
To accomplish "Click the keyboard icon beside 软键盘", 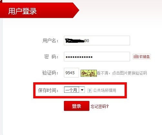I will [136, 57].
